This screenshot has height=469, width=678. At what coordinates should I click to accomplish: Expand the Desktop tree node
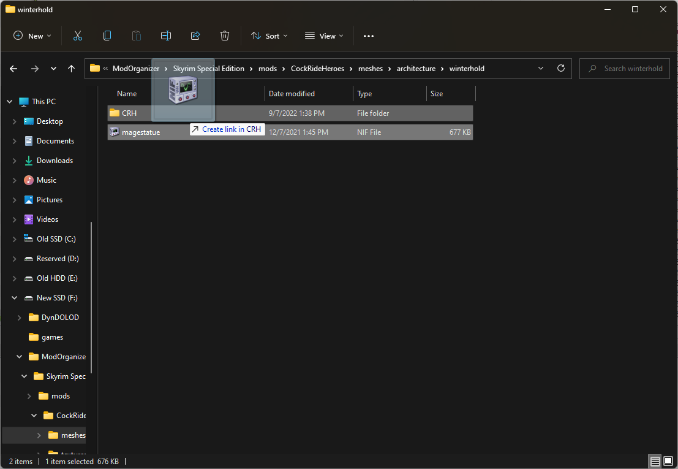(x=14, y=121)
